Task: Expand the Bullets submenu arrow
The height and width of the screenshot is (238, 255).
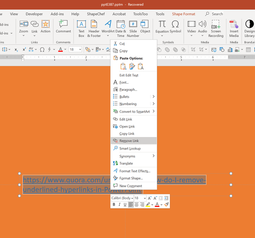Action: (153, 97)
